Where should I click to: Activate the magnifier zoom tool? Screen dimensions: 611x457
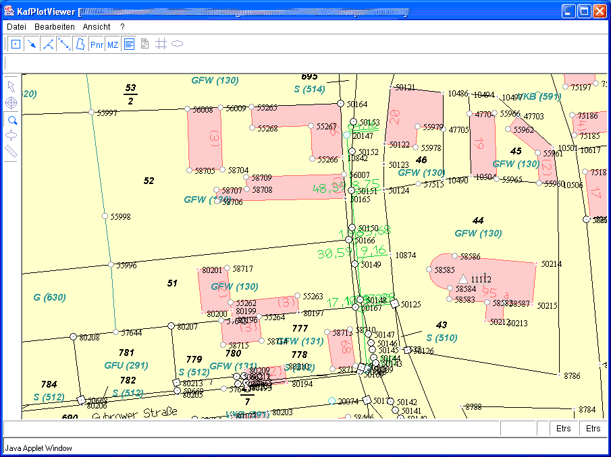[x=11, y=120]
